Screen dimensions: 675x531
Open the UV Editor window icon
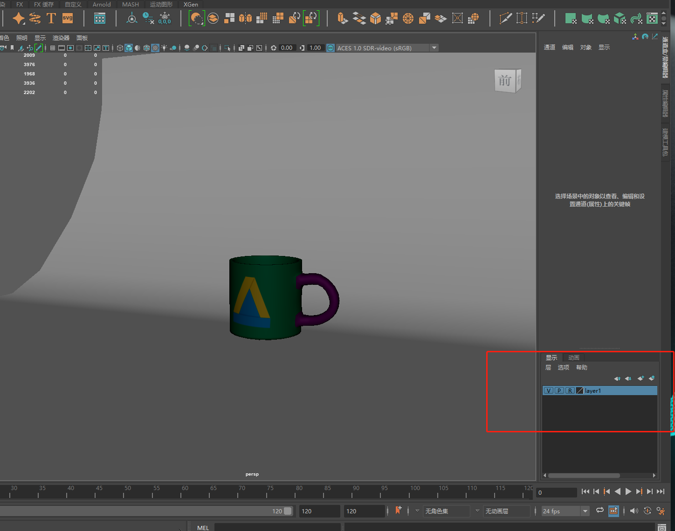tap(652, 18)
